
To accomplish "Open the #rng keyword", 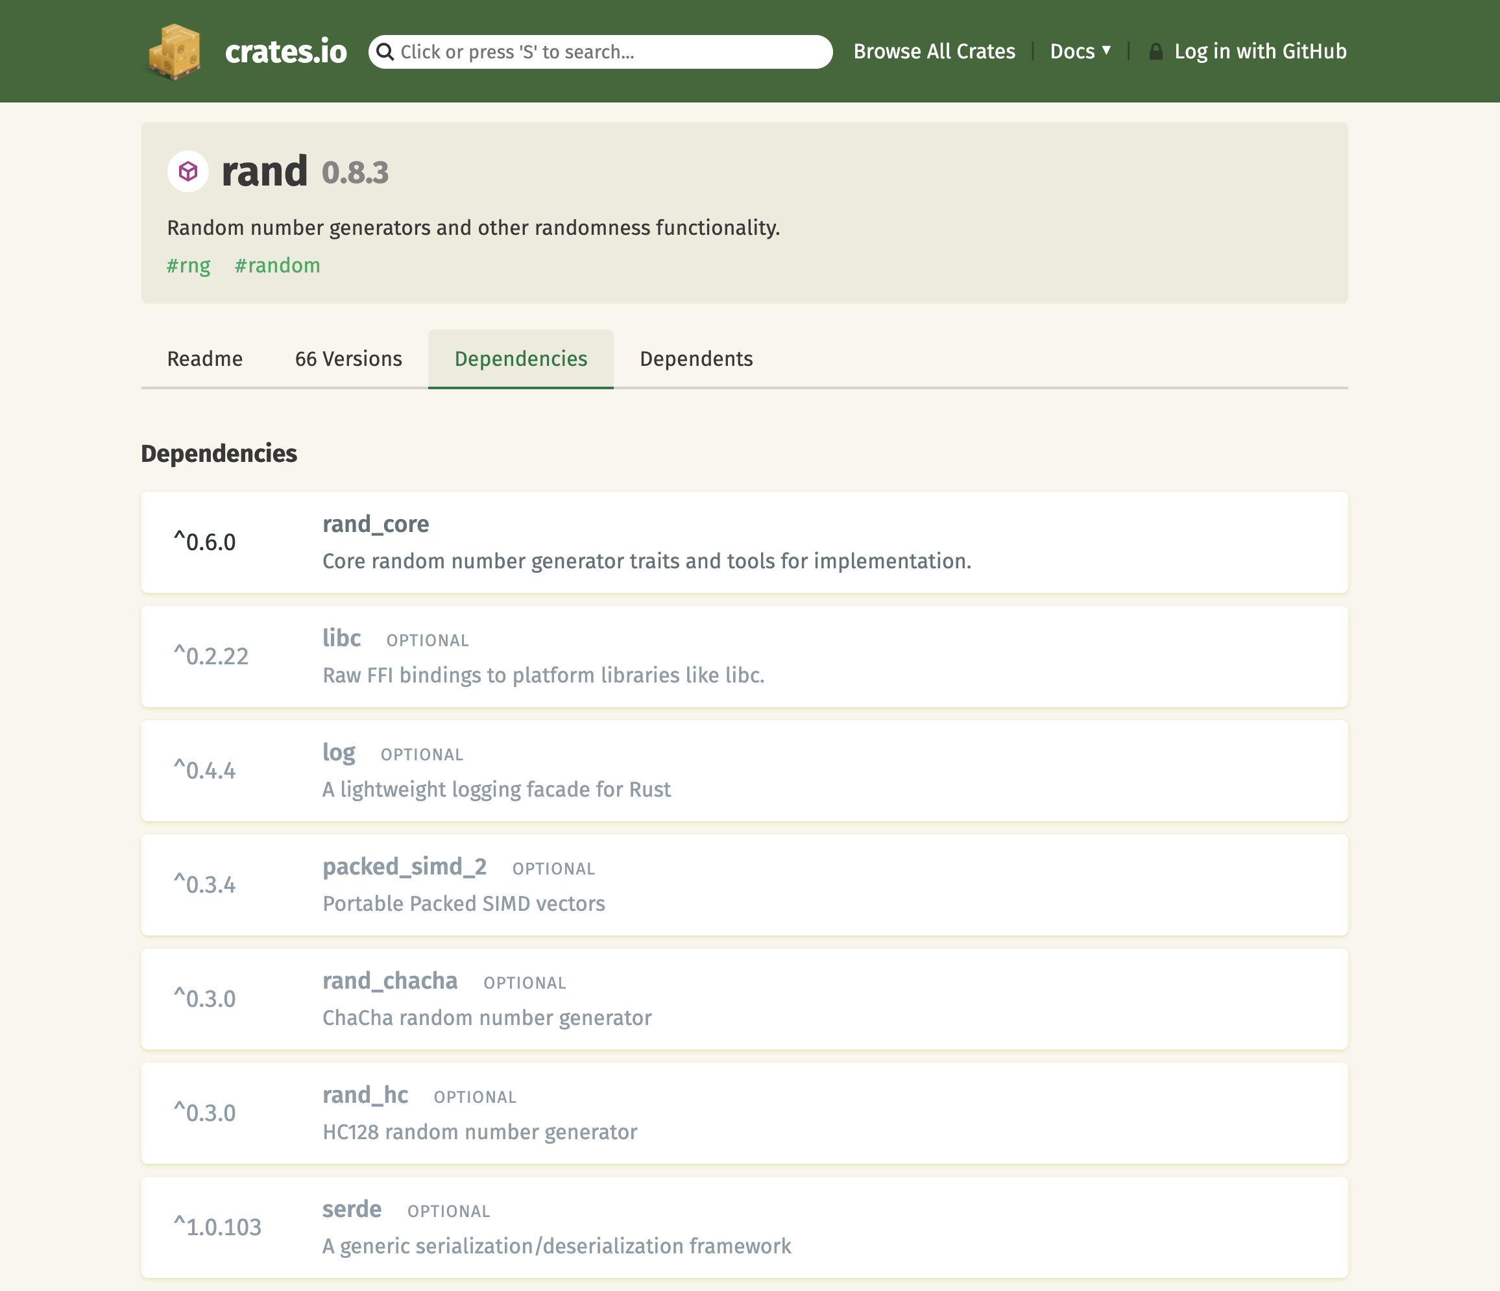I will click(x=188, y=266).
